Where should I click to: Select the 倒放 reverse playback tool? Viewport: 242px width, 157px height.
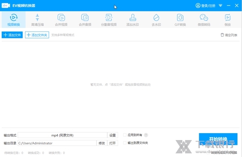pos(227,20)
